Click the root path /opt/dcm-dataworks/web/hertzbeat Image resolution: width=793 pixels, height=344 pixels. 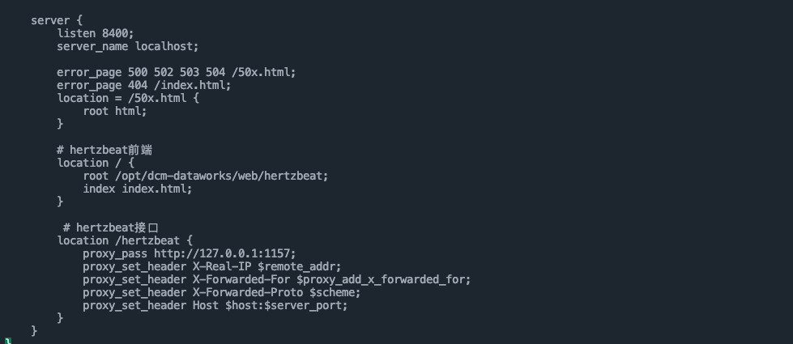[221, 176]
